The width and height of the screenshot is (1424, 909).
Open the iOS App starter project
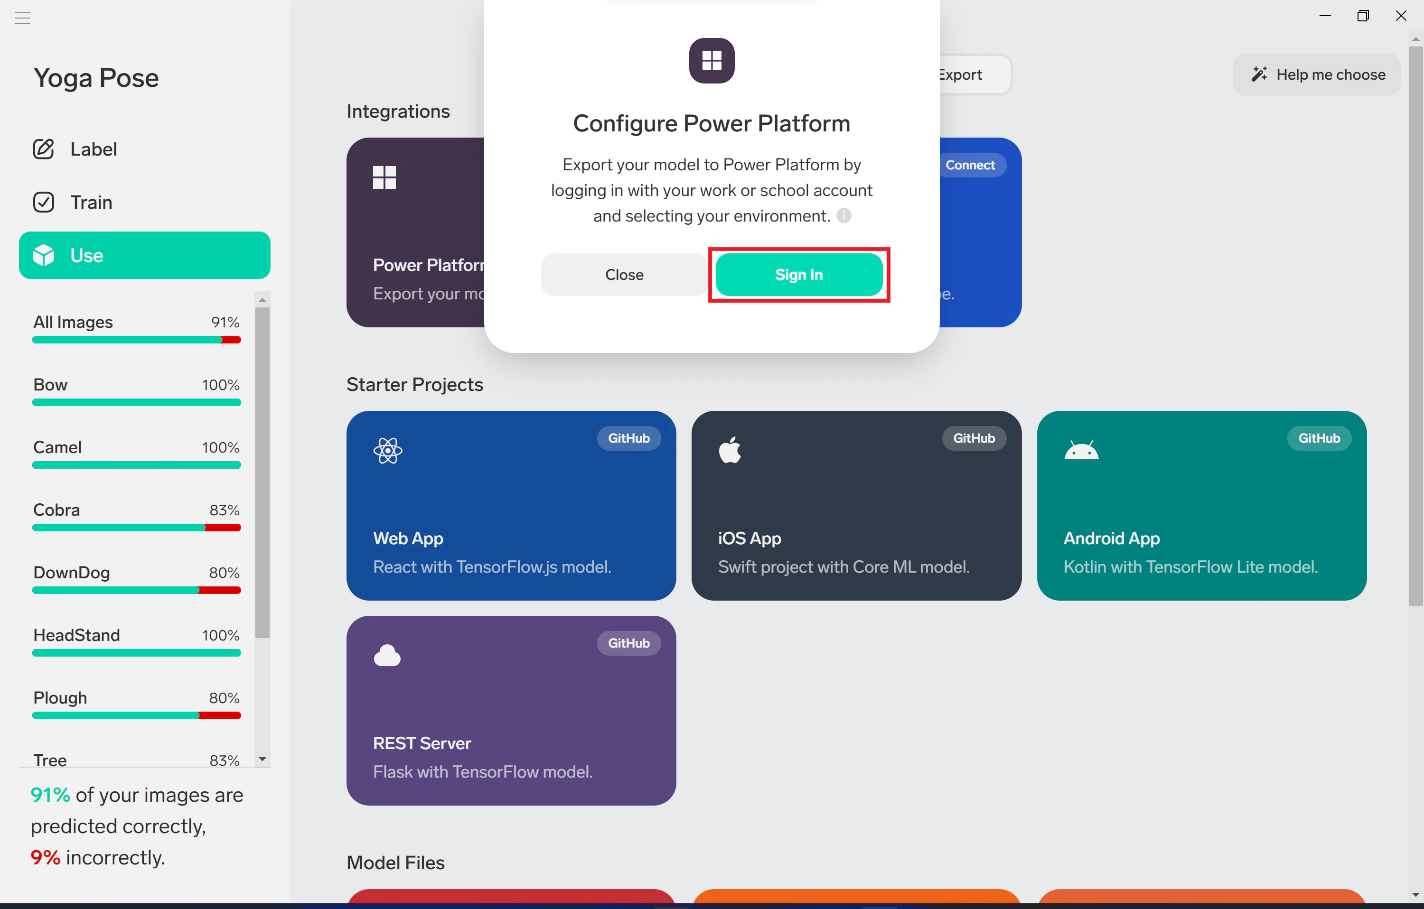856,505
